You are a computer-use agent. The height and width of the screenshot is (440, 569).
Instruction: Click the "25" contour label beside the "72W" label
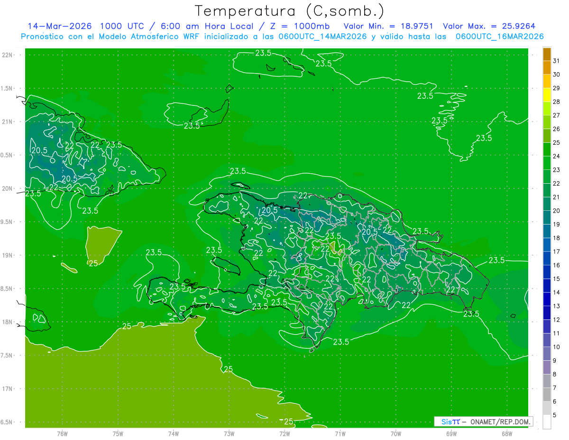click(289, 421)
